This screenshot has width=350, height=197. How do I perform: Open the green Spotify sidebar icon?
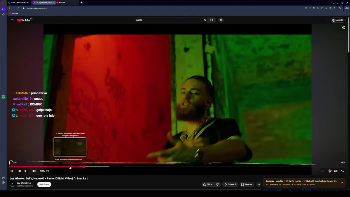point(3,97)
